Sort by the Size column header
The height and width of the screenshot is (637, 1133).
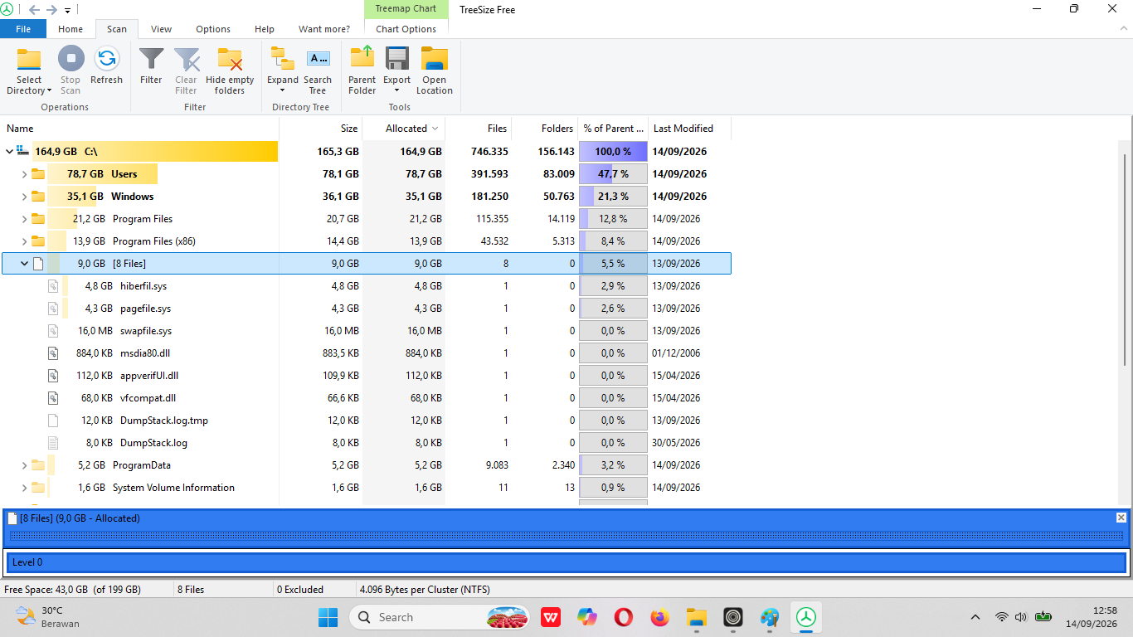click(x=321, y=129)
